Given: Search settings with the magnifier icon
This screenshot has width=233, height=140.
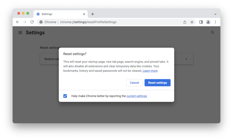Looking at the screenshot, I should [x=213, y=33].
